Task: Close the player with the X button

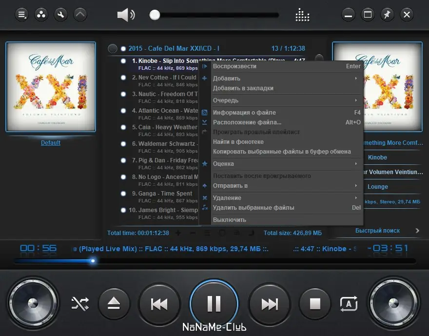Action: click(407, 15)
